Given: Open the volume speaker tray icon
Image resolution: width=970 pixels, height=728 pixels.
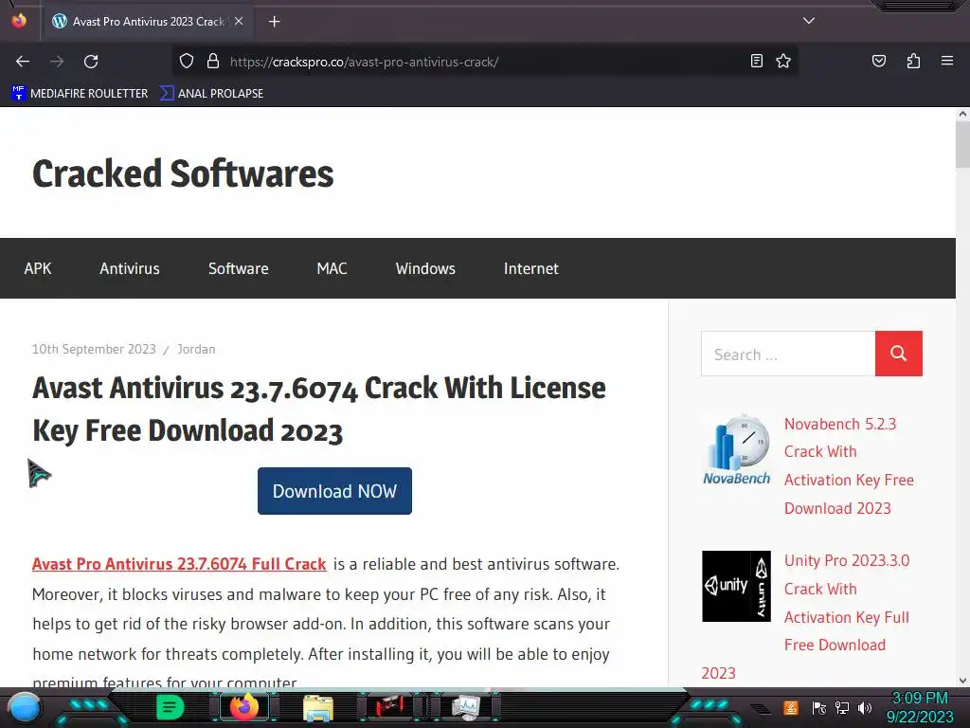Looking at the screenshot, I should [865, 707].
